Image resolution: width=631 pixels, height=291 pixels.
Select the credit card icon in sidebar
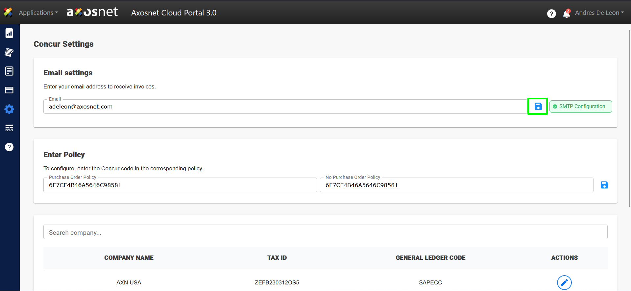[9, 90]
